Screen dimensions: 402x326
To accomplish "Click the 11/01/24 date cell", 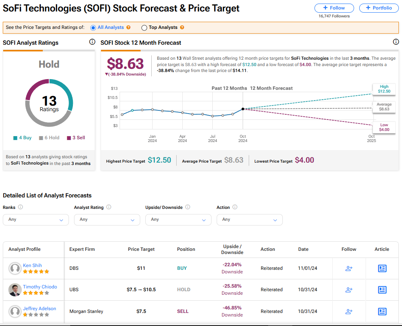I will pyautogui.click(x=308, y=268).
